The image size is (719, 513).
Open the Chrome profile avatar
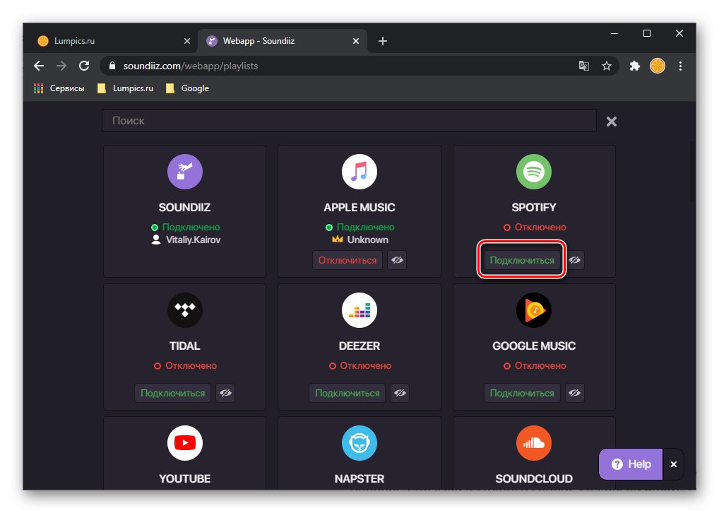point(658,66)
